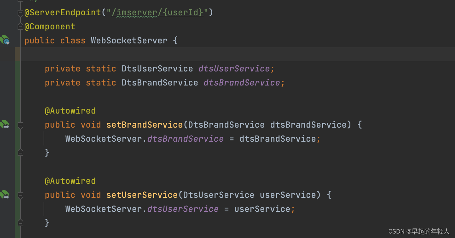455x238 pixels.
Task: Click the autowired gutter icon beside setBrandService
Action: click(5, 124)
